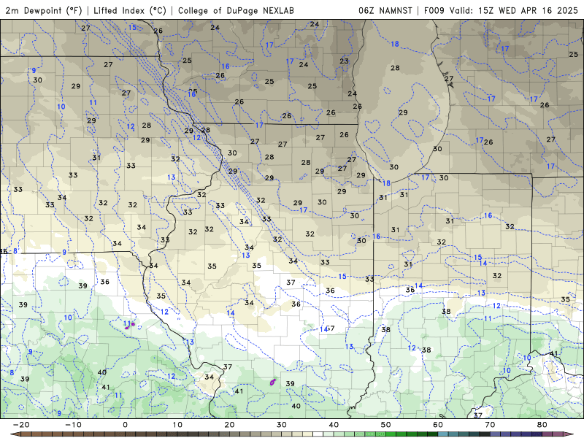Click the color scale label reading 50
The image size is (584, 438).
[386, 425]
